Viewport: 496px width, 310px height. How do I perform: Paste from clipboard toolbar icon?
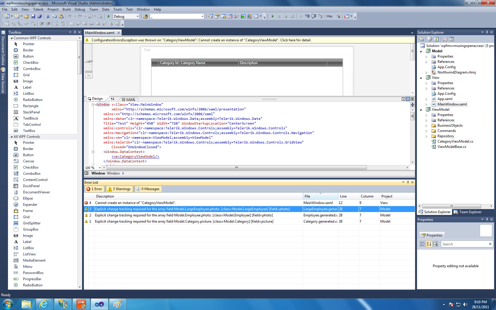(x=61, y=17)
